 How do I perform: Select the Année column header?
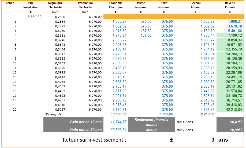pos(10,3)
